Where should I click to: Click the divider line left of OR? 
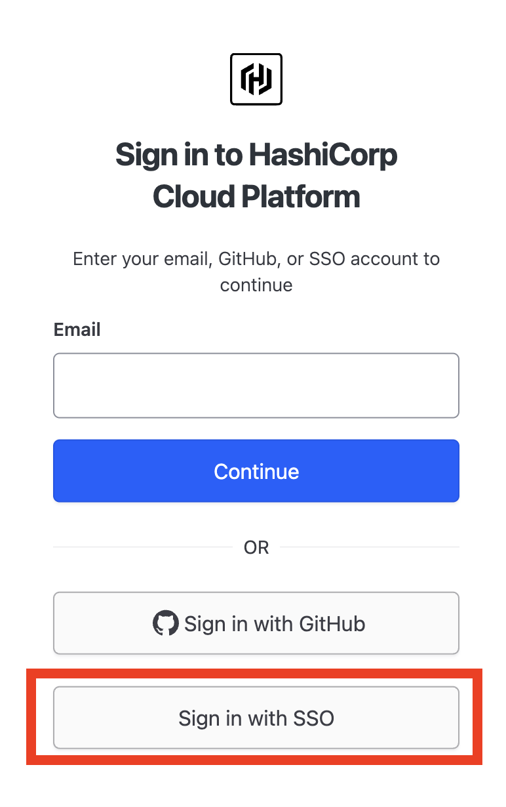(x=142, y=547)
